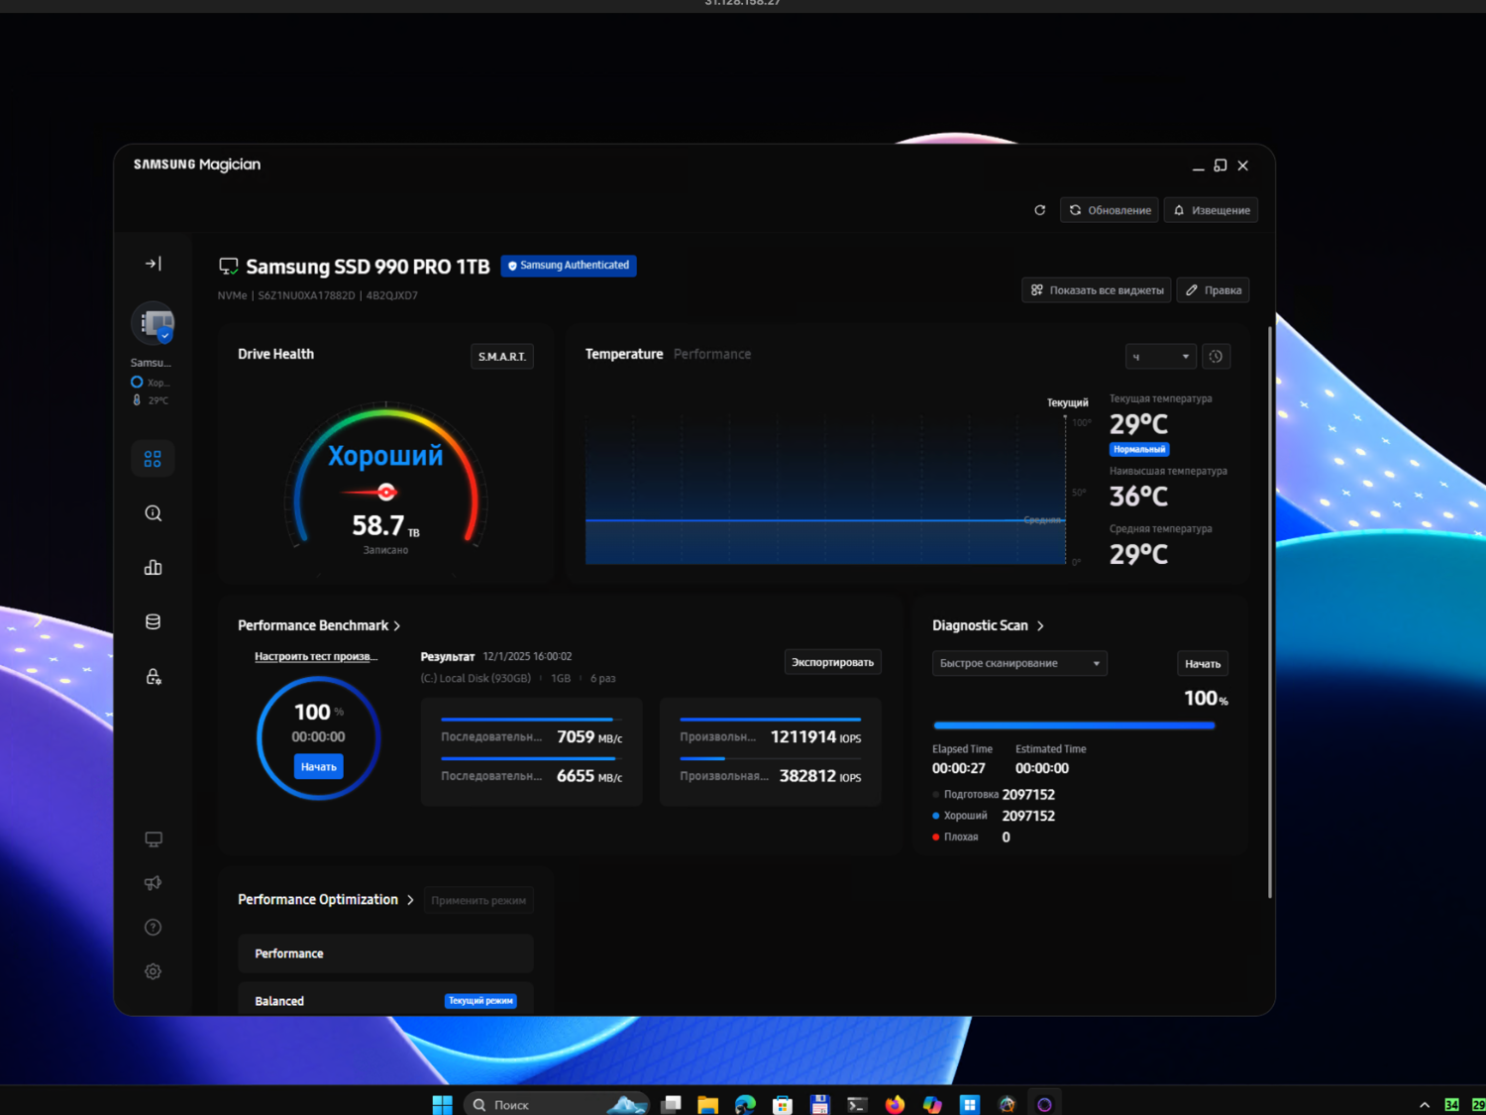Click the diagnostic scan progress bar
The image size is (1486, 1115).
click(1074, 725)
